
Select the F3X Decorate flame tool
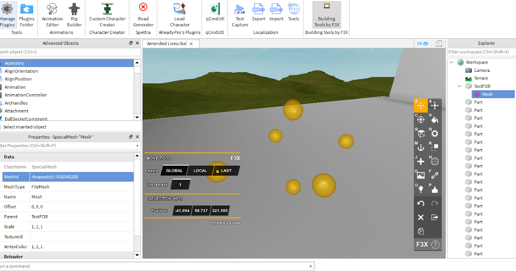point(435,189)
